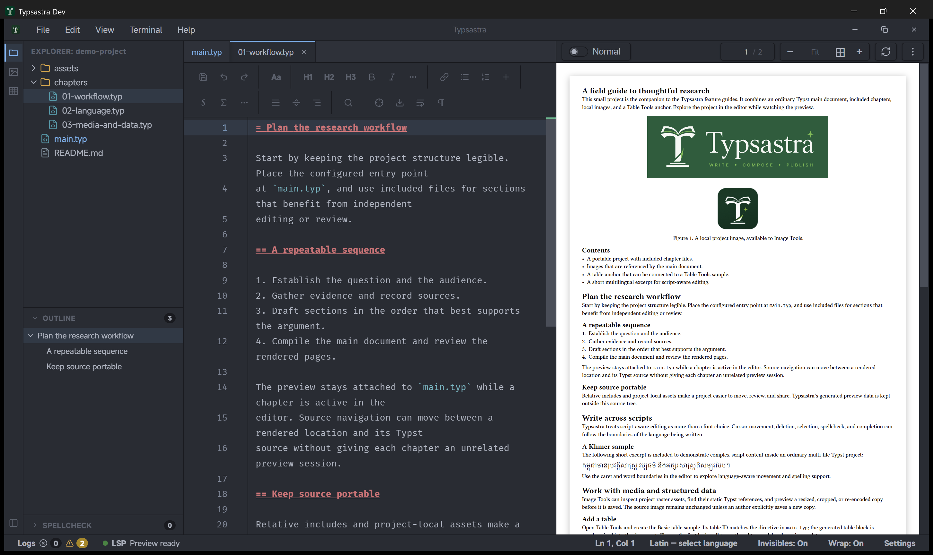The height and width of the screenshot is (555, 933).
Task: Insert a sigma math block
Action: pyautogui.click(x=224, y=102)
